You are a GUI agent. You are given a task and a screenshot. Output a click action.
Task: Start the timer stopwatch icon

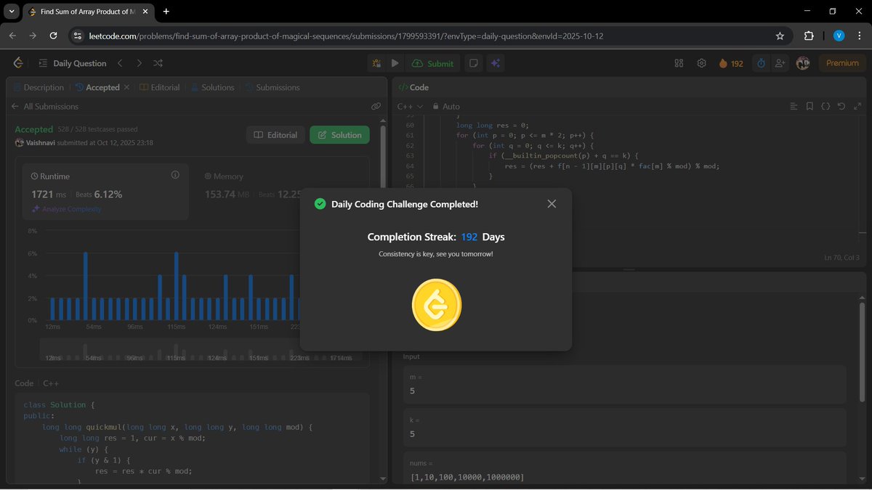[761, 63]
